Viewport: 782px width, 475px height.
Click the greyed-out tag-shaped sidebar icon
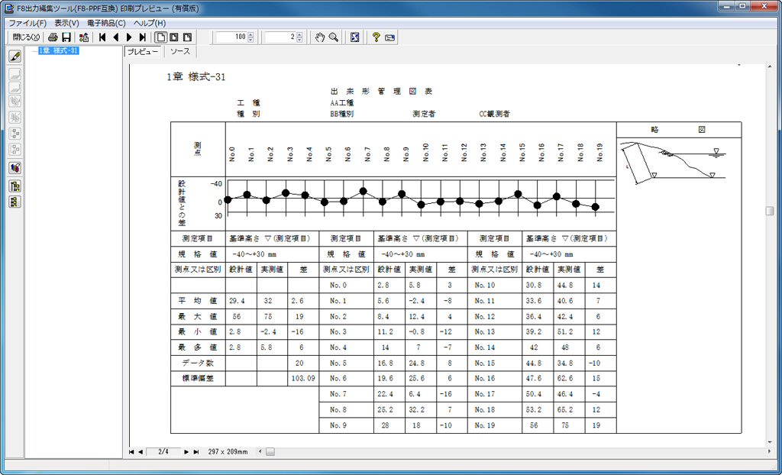[x=15, y=102]
